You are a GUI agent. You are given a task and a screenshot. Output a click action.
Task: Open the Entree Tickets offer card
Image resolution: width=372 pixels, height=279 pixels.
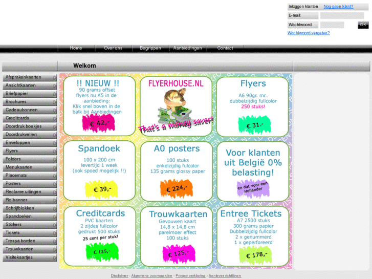(253, 237)
